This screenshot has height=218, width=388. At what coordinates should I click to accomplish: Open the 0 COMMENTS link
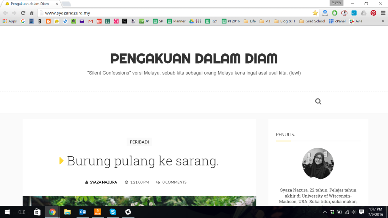174,182
